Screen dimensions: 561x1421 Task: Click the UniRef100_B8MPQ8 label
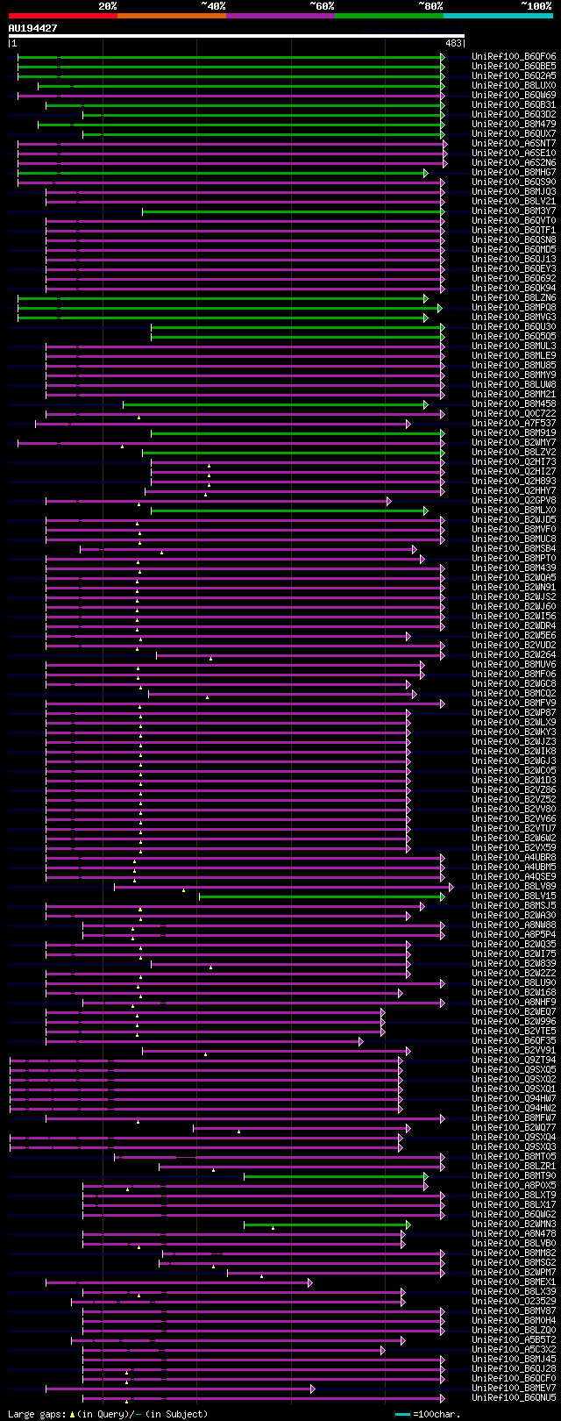pyautogui.click(x=514, y=307)
